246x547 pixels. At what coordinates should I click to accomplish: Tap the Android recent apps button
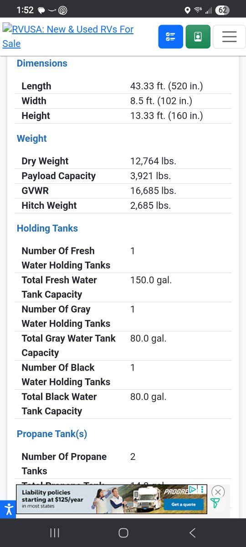pyautogui.click(x=55, y=533)
